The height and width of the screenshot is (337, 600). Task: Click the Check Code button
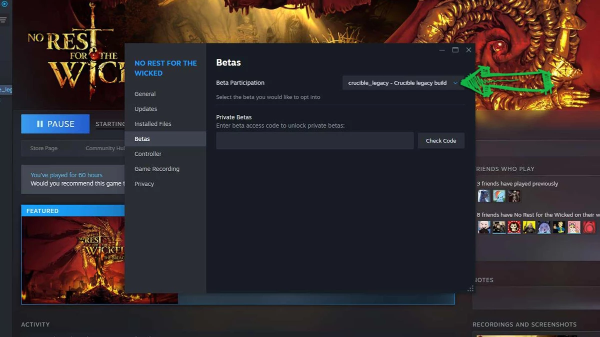pos(441,141)
